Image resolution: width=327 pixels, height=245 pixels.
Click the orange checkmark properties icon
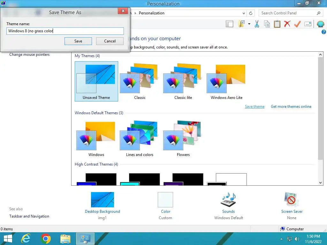pyautogui.click(x=297, y=24)
